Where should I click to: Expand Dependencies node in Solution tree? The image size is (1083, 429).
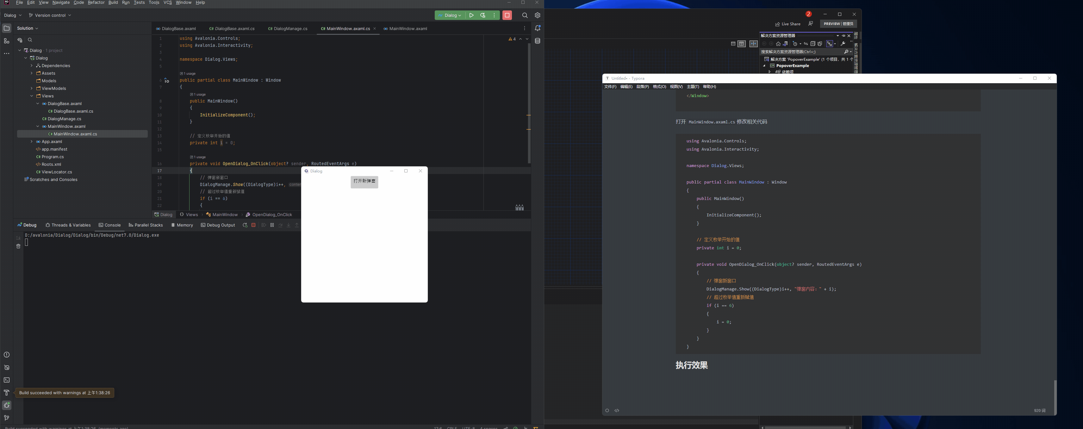click(32, 65)
